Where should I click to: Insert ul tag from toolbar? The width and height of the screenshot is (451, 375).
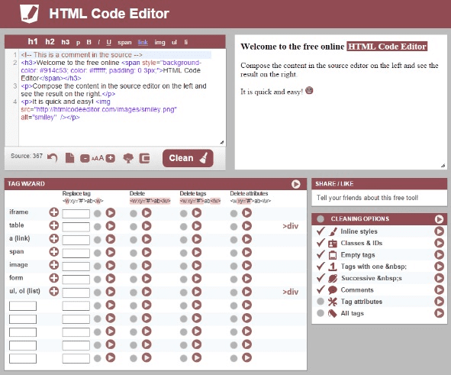point(174,42)
